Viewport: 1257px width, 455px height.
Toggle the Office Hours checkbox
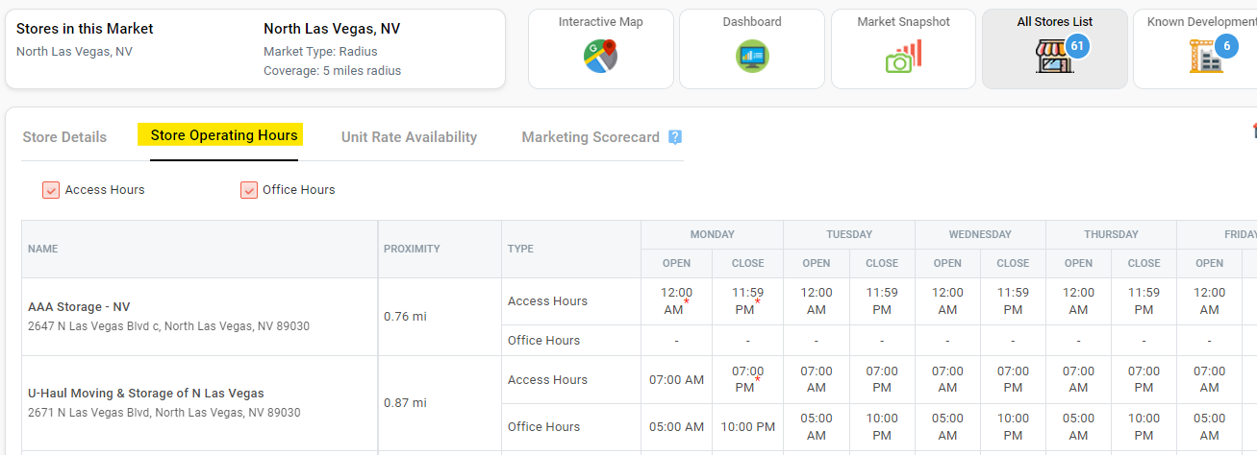pyautogui.click(x=249, y=190)
